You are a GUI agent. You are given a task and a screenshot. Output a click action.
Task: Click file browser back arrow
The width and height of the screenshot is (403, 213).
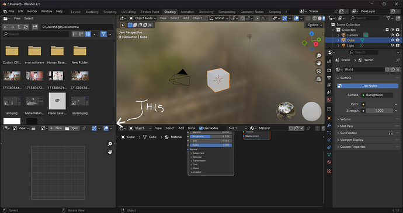(6, 27)
